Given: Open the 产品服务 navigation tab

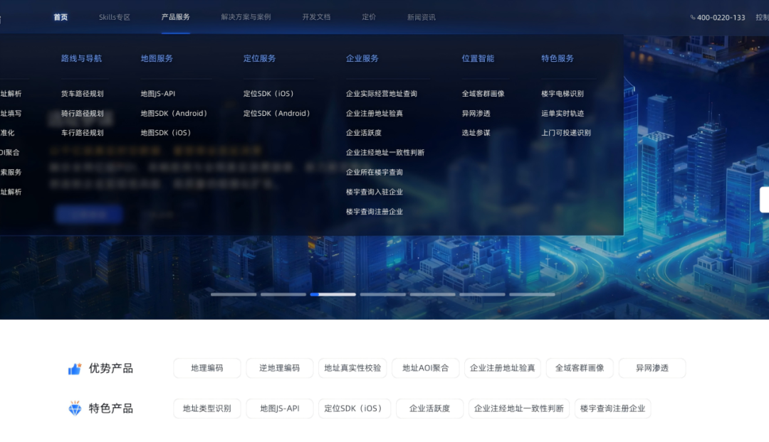Looking at the screenshot, I should (x=176, y=17).
